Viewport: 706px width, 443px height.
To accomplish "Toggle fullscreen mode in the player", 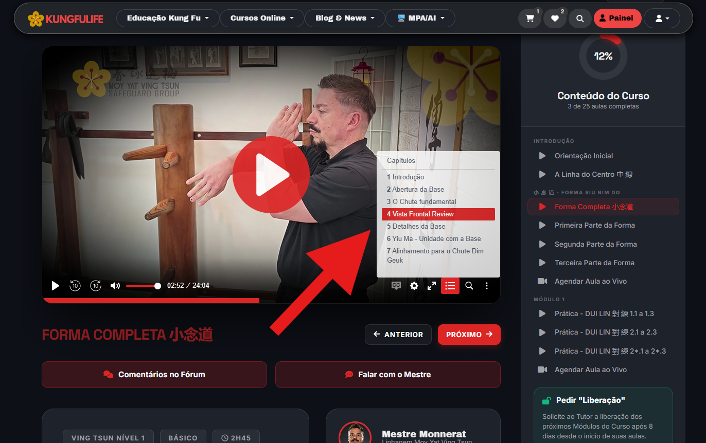I will coord(432,286).
